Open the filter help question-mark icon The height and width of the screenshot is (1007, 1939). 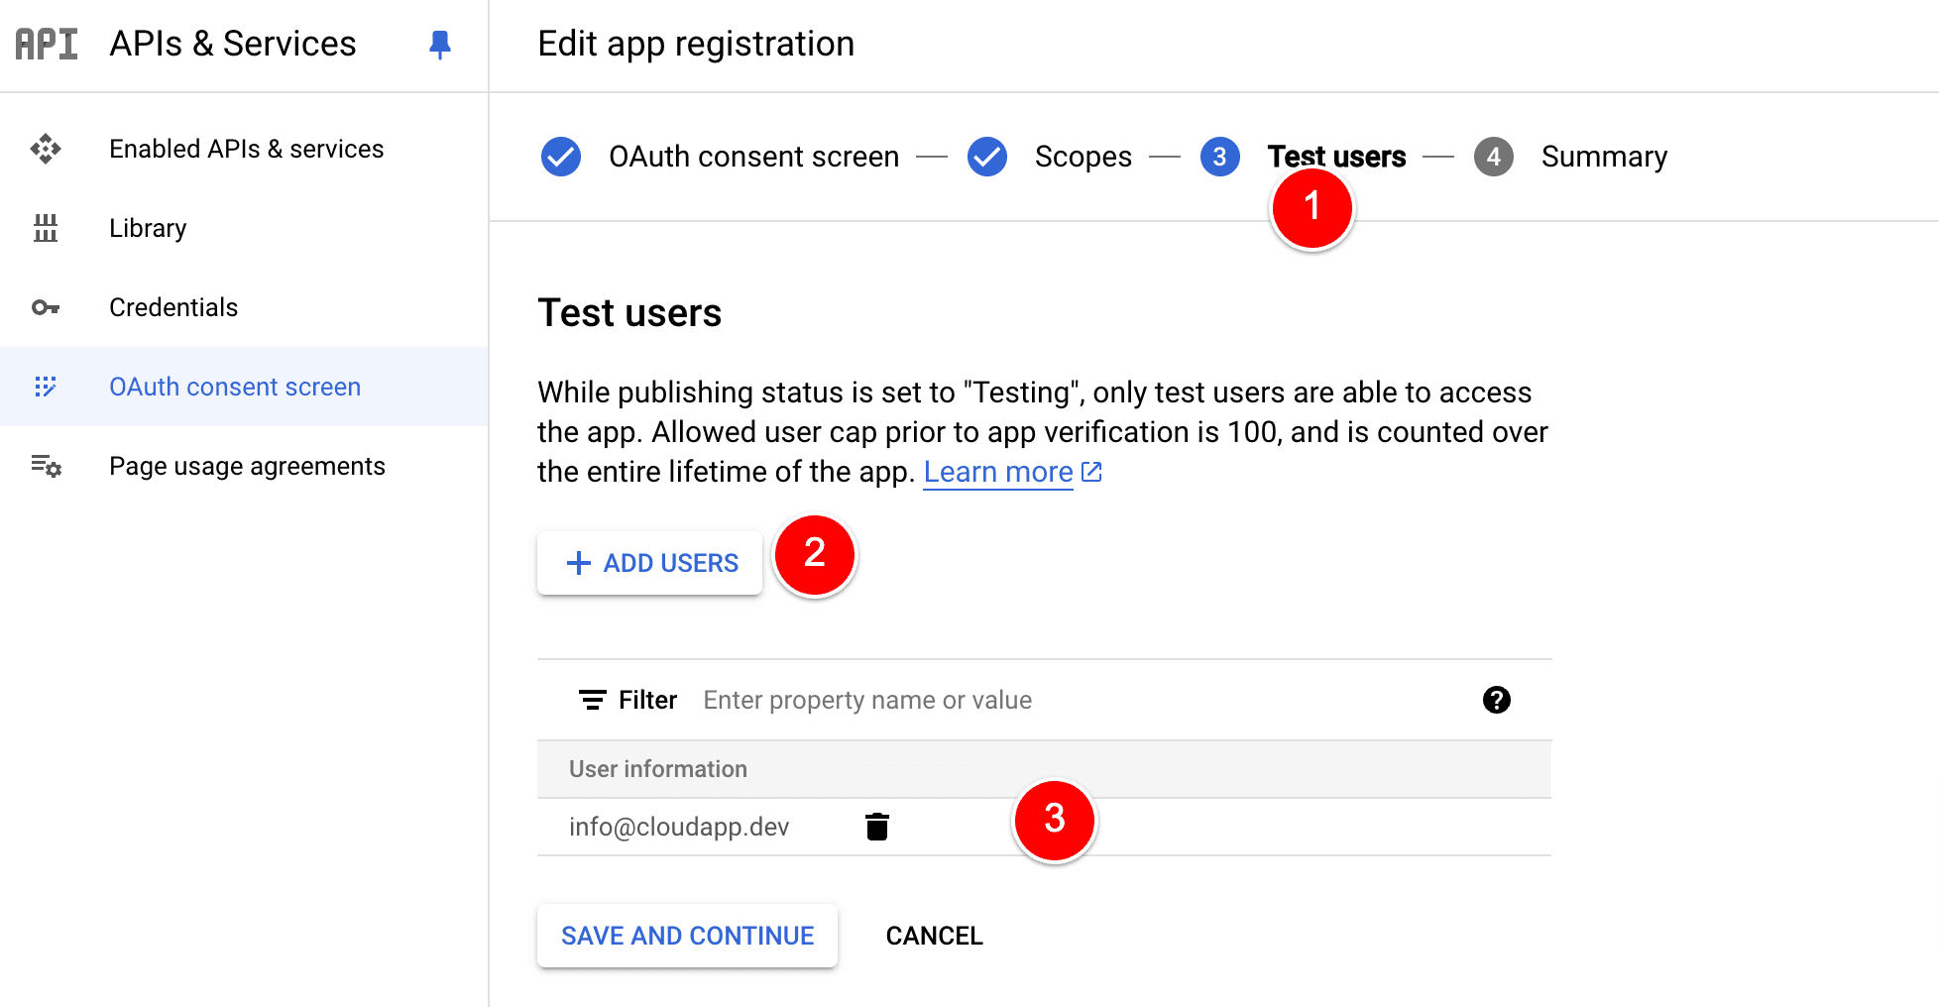[x=1496, y=700]
